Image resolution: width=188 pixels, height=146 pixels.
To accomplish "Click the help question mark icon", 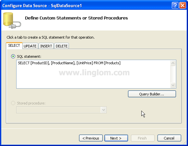I will click(x=175, y=6).
